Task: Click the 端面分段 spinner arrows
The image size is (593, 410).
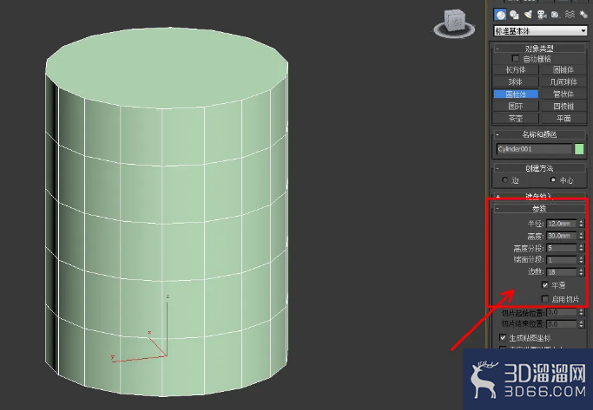Action: [x=581, y=260]
